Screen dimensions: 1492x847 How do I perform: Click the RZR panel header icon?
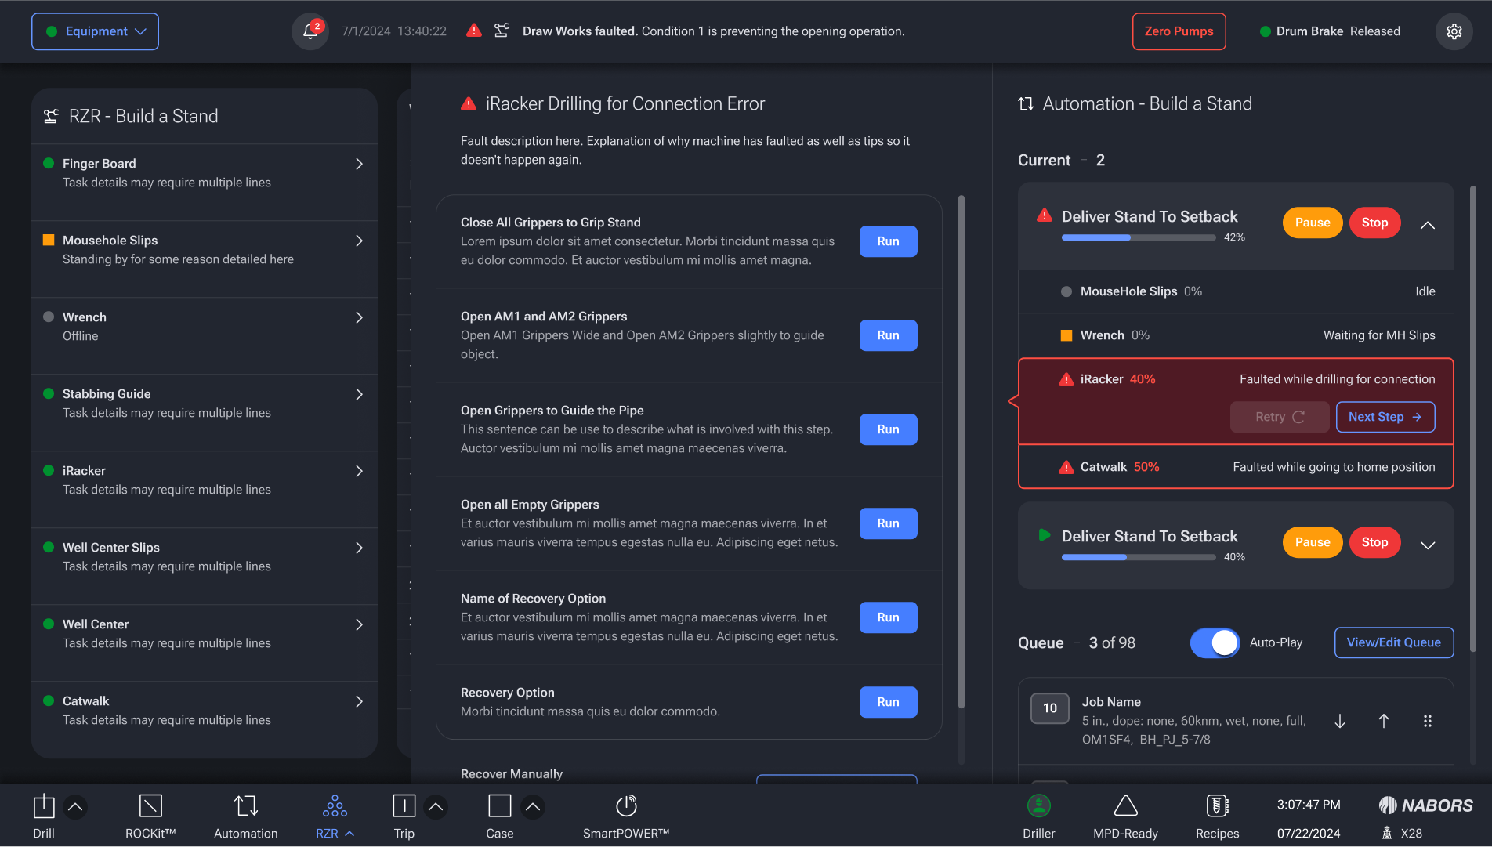coord(51,116)
